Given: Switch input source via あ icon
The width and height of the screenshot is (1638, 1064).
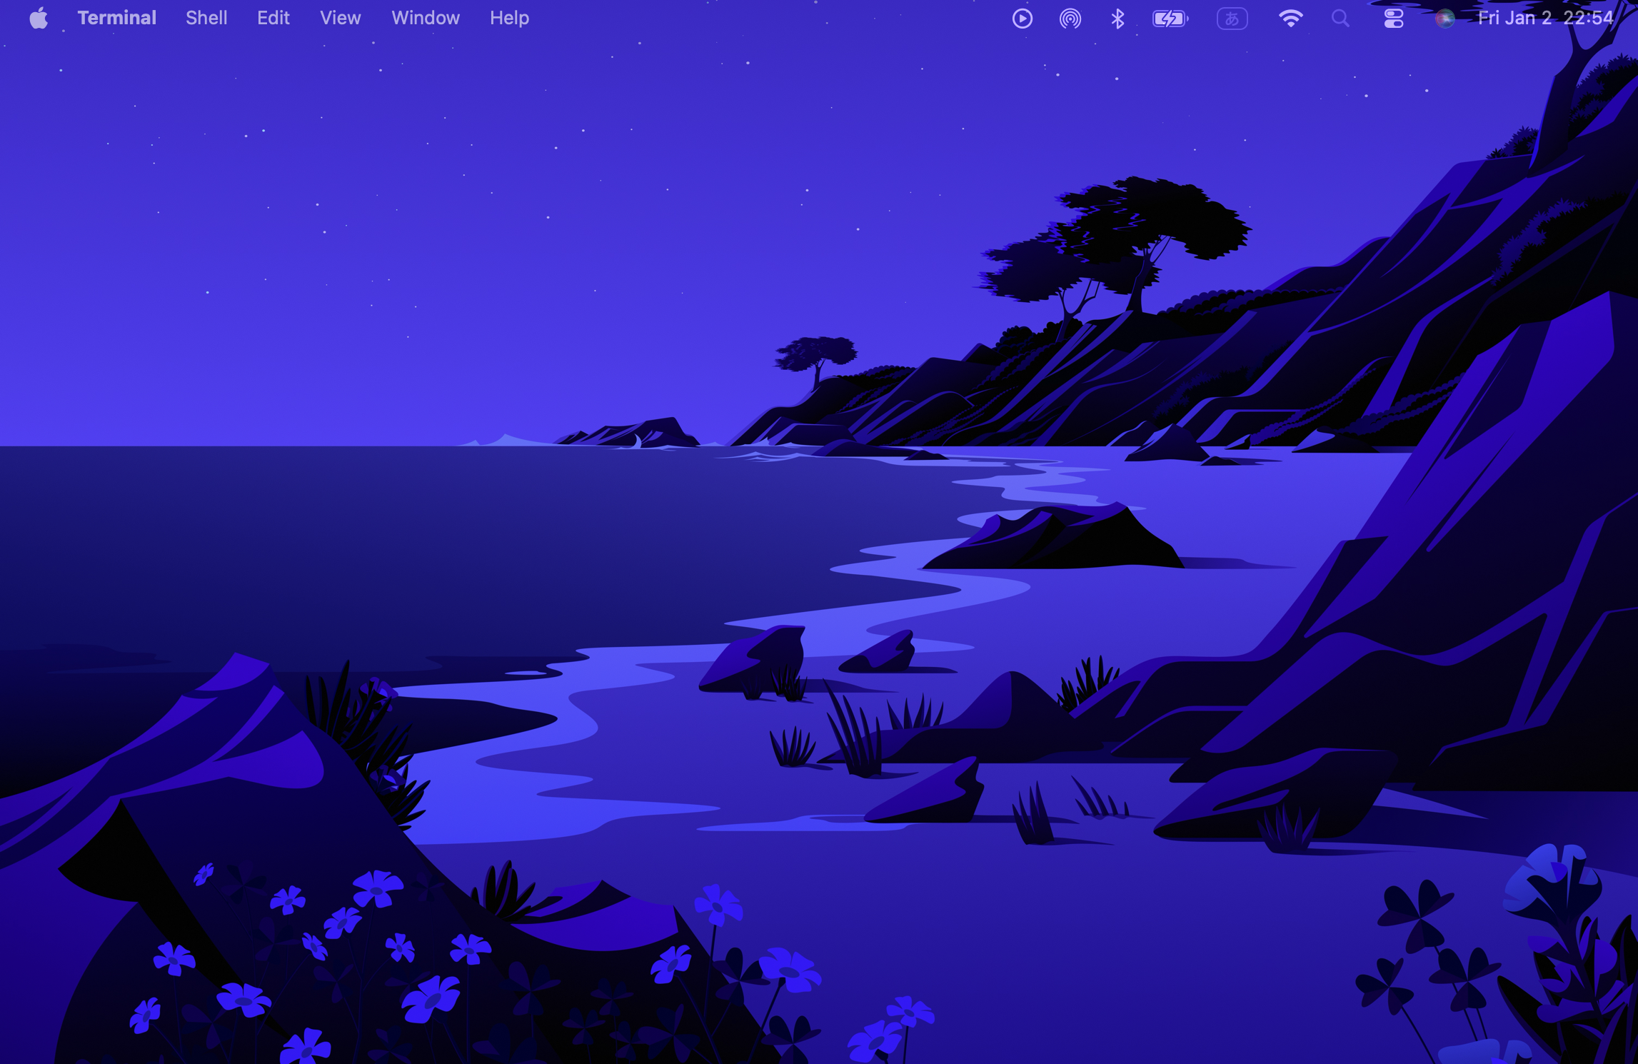Looking at the screenshot, I should click(1232, 18).
